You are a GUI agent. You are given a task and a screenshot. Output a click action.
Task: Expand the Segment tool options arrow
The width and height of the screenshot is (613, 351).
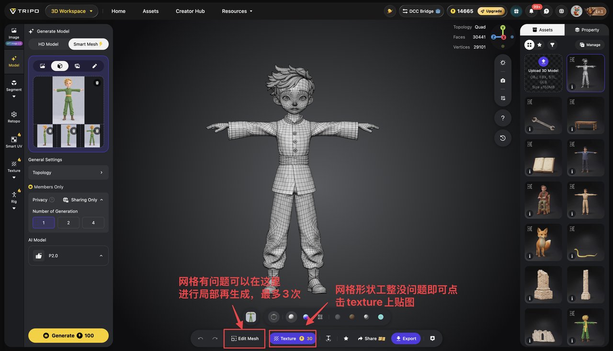14,96
